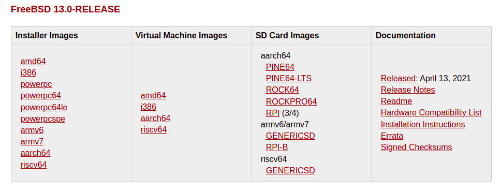Open the amd64 virtual machine image
Image resolution: width=501 pixels, height=192 pixels.
[x=153, y=96]
